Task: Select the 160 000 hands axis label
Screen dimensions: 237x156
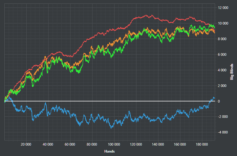Action: pyautogui.click(x=180, y=144)
